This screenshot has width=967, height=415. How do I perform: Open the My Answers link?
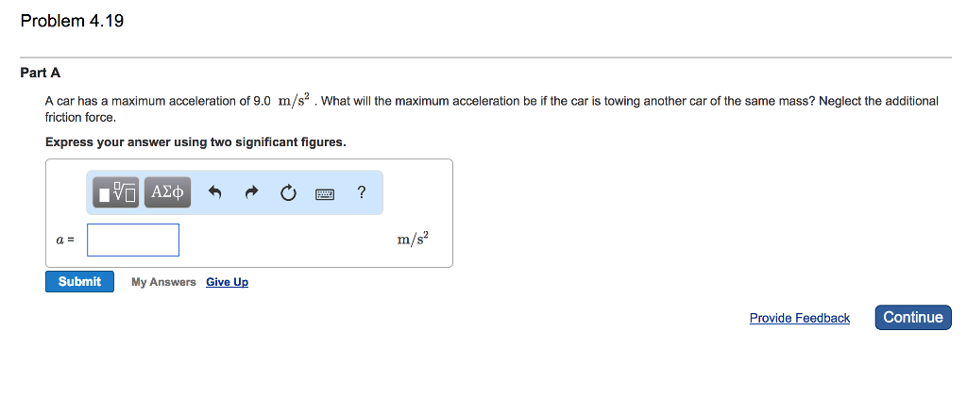click(163, 282)
